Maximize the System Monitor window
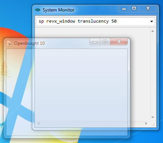Image resolution: width=163 pixels, height=143 pixels. point(134,9)
